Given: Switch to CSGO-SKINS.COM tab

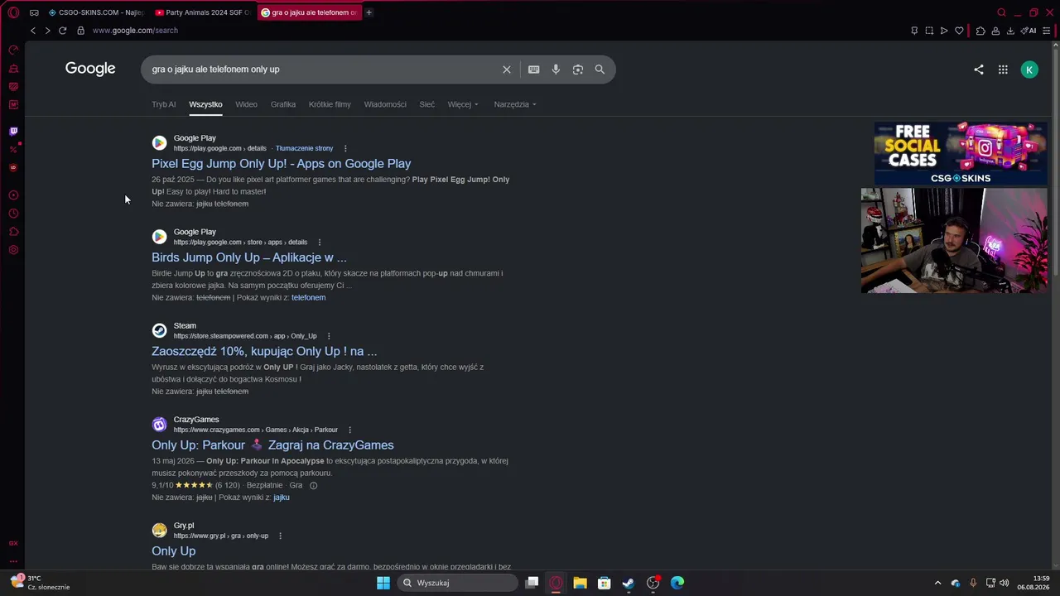Looking at the screenshot, I should click(95, 12).
